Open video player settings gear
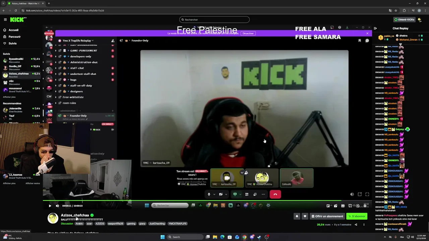The width and height of the screenshot is (429, 241). pos(365,206)
